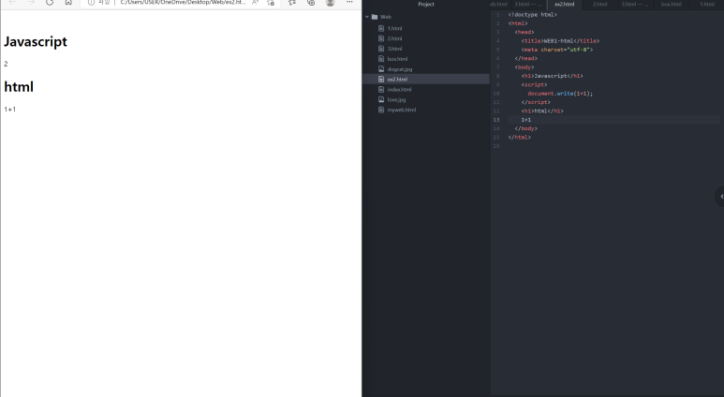
Task: Switch to the ex2.html editor tab
Action: (x=564, y=4)
